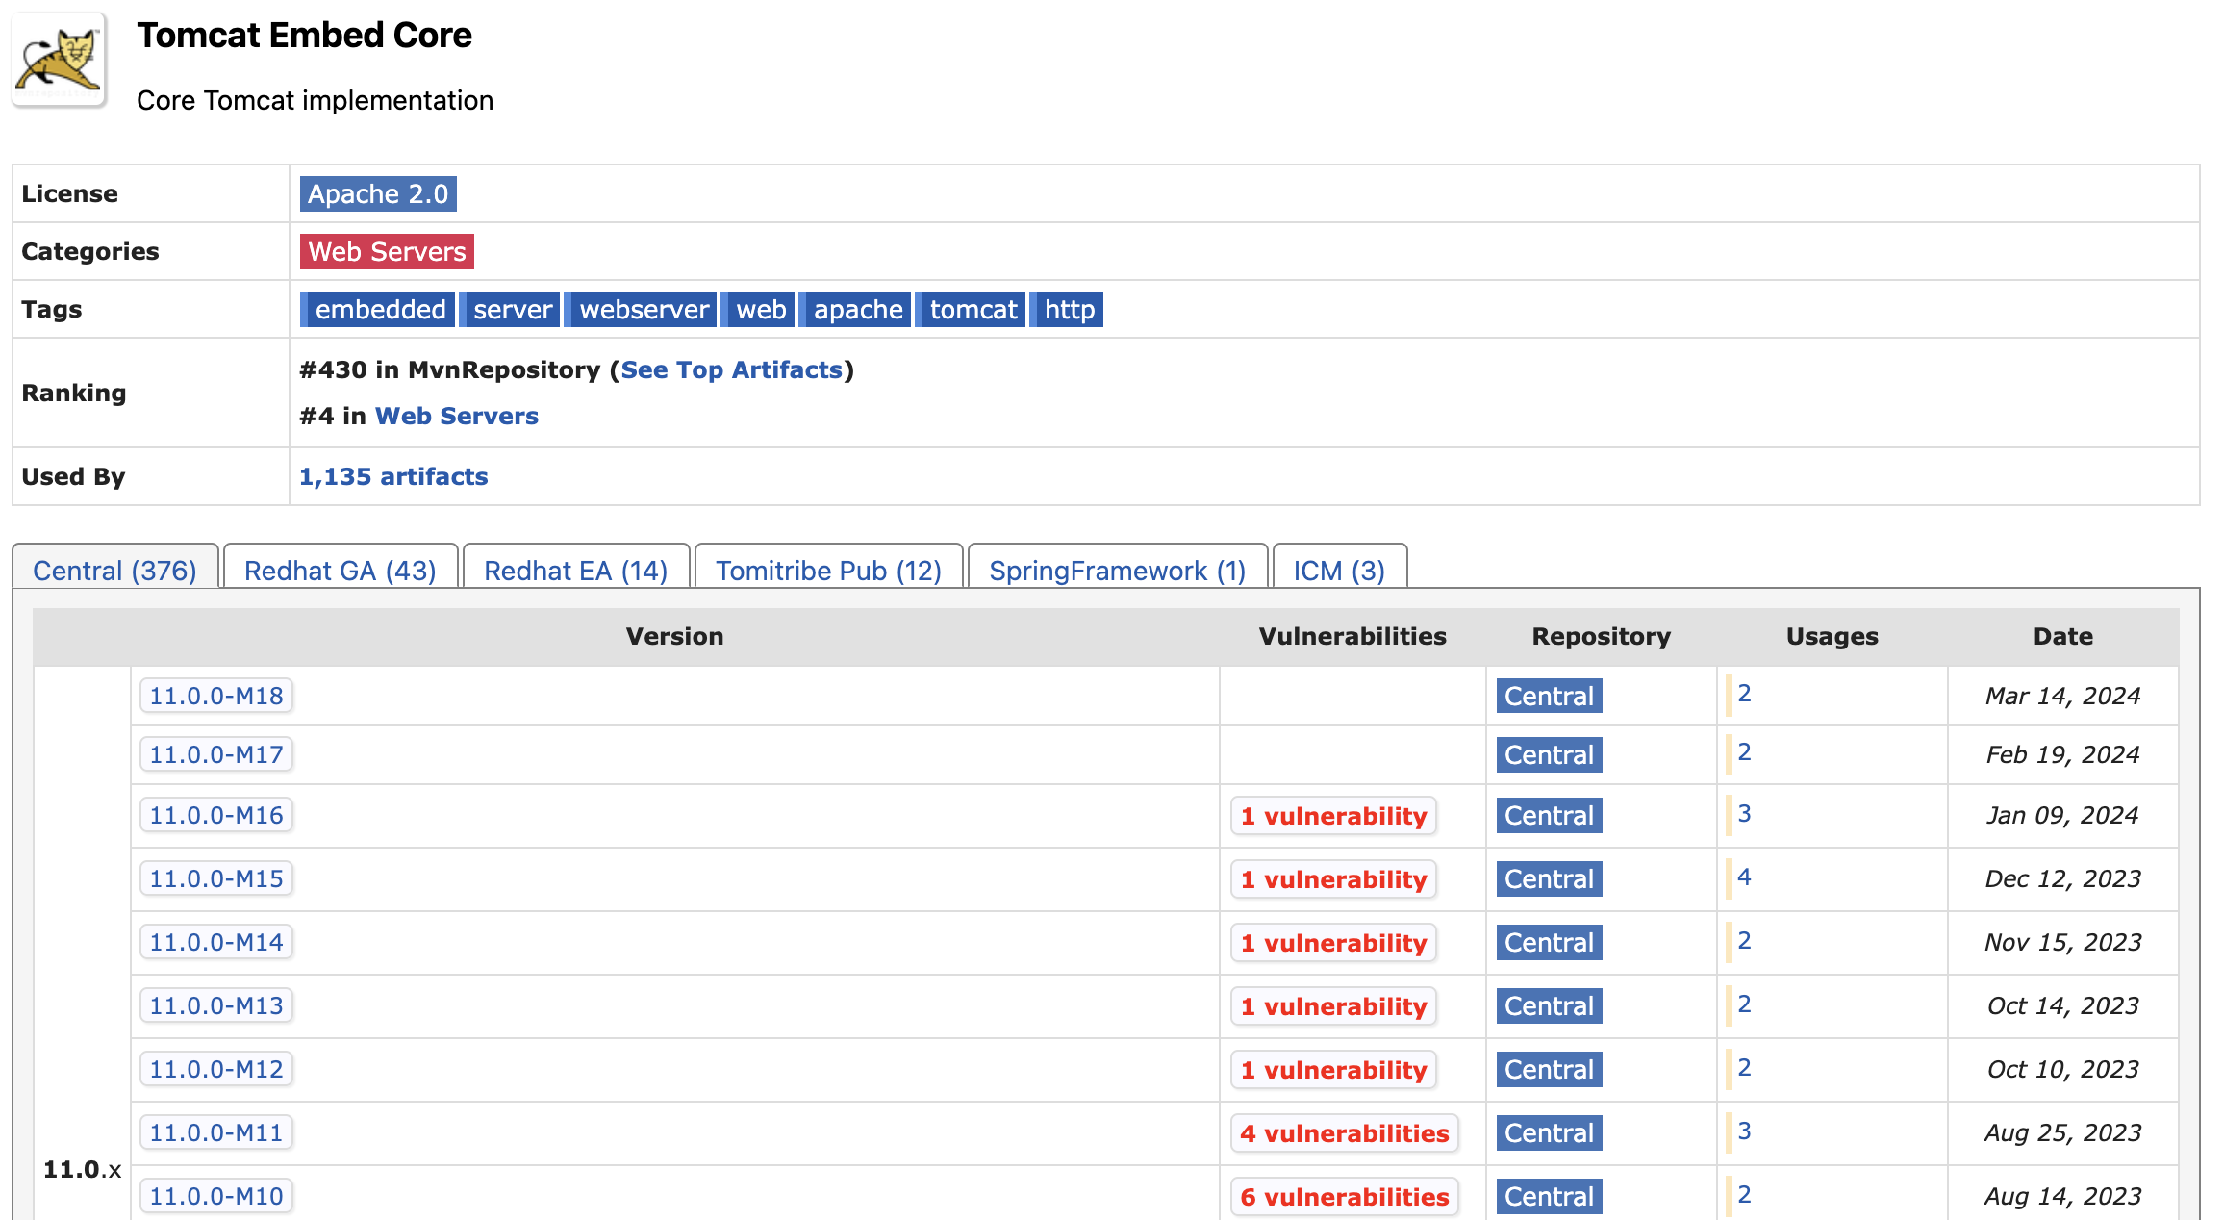View 6 vulnerabilities for 11.0.0-M10
The width and height of the screenshot is (2224, 1220).
point(1345,1197)
